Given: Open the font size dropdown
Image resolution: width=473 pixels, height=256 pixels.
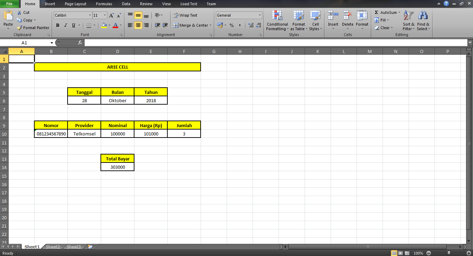Looking at the screenshot, I should click(105, 15).
